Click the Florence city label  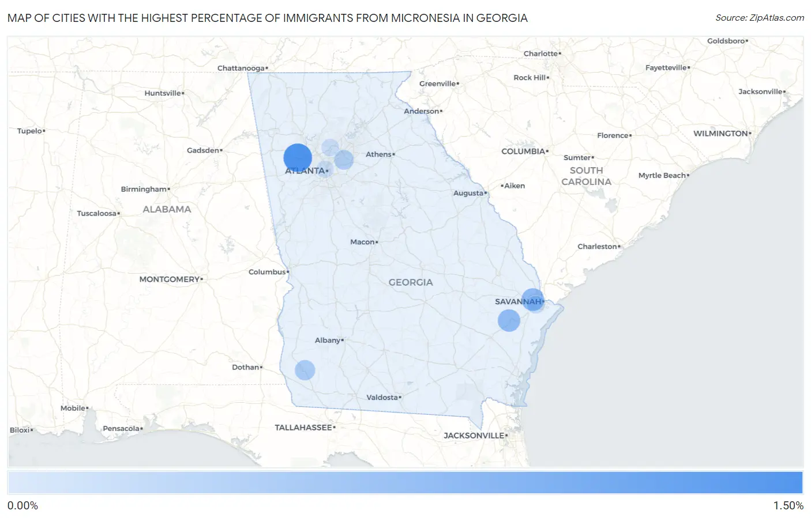[x=613, y=136]
